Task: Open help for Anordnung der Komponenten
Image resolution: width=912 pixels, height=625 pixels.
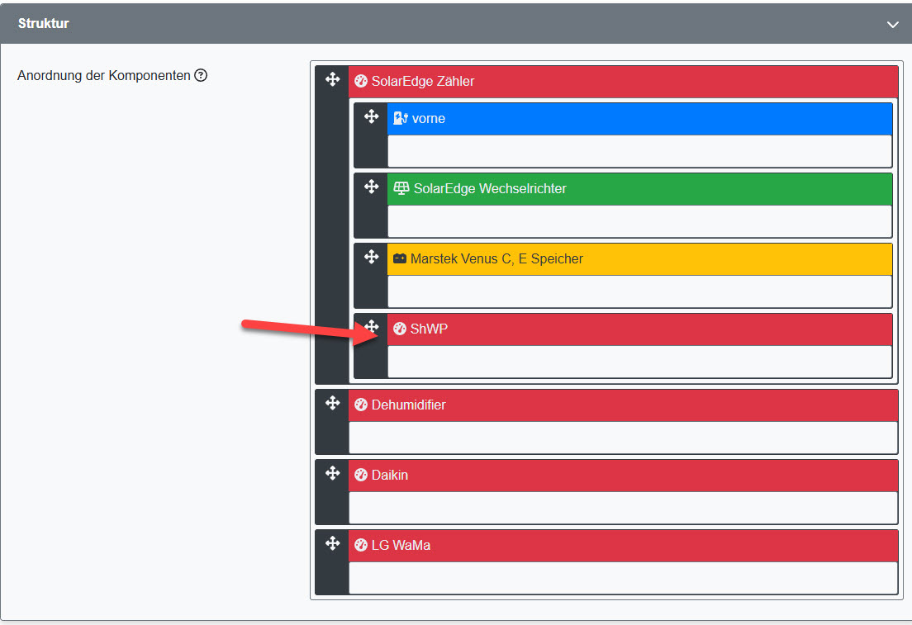Action: pyautogui.click(x=201, y=75)
